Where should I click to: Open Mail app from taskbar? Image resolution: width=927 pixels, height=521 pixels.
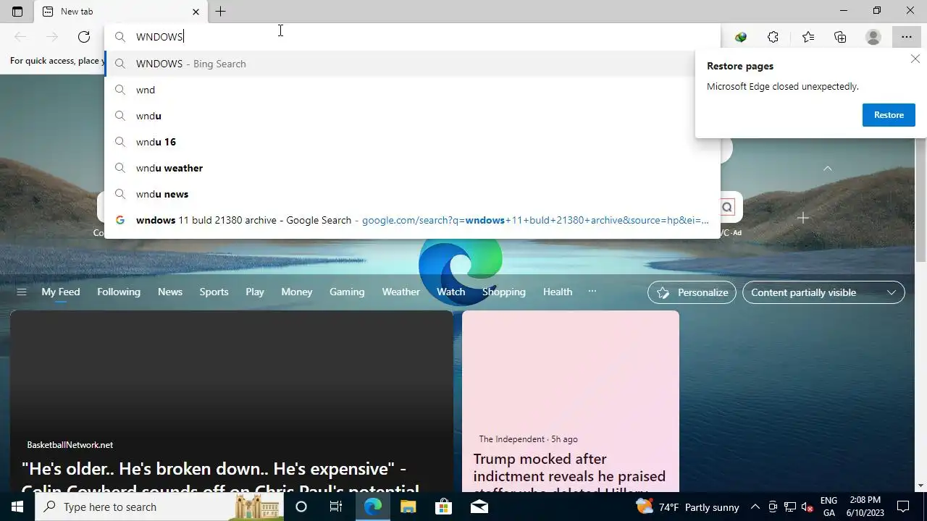tap(479, 507)
